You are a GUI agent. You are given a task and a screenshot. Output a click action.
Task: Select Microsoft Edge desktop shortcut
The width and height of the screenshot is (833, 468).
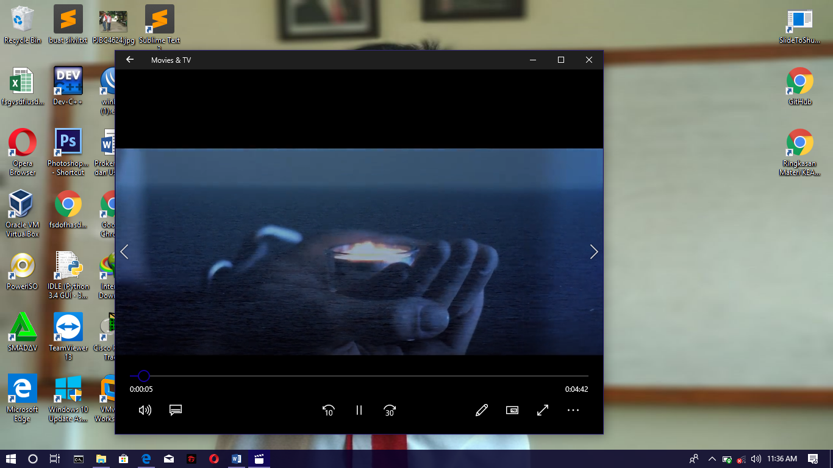23,399
